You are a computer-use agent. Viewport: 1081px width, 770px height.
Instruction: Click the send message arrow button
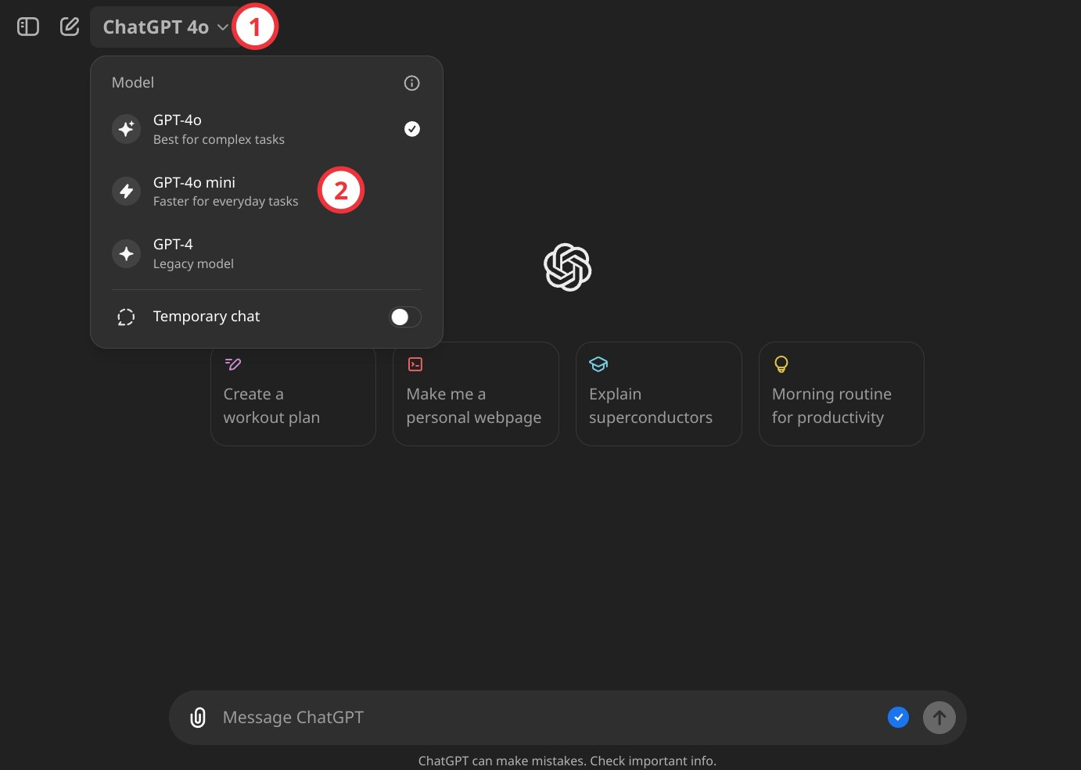(939, 718)
